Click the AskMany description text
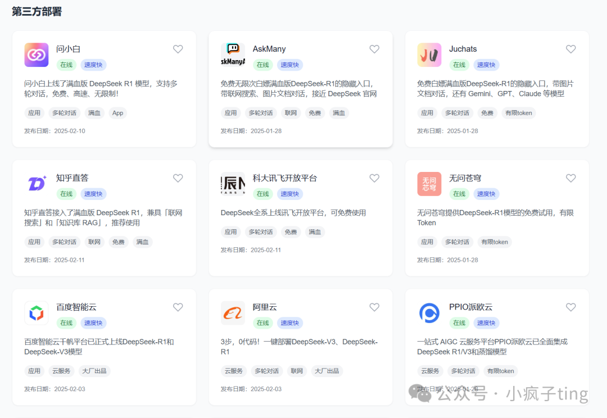This screenshot has width=607, height=418. (x=299, y=89)
